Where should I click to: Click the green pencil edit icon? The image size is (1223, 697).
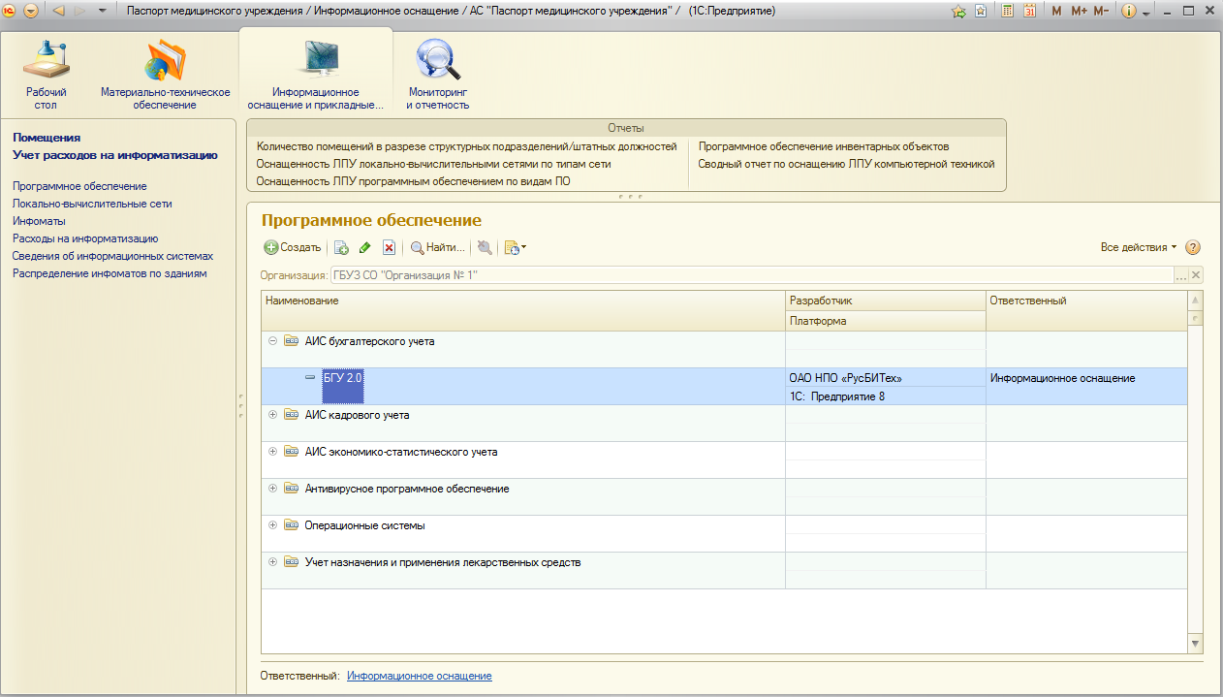tap(365, 248)
